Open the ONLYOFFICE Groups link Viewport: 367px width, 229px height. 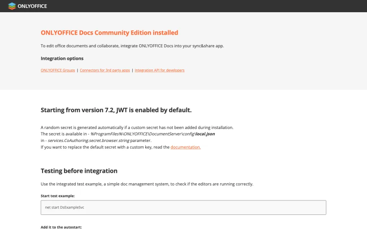(x=58, y=70)
